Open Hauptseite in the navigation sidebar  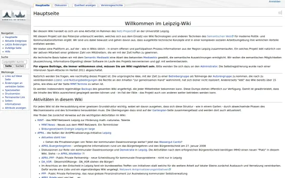(11, 37)
